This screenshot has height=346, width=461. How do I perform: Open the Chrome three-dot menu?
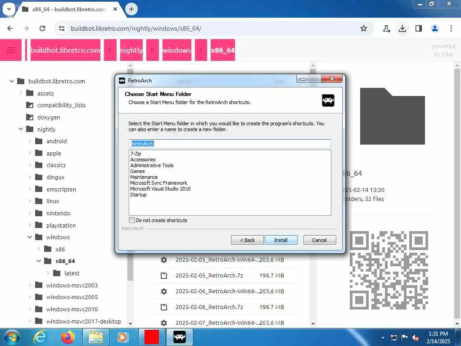(451, 28)
